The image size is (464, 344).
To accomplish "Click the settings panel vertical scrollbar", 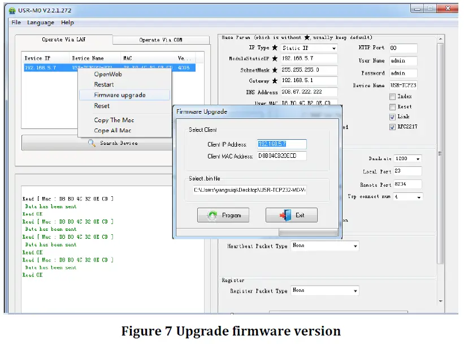I will 441,153.
